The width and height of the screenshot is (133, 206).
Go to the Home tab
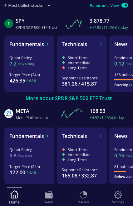click(x=14, y=197)
